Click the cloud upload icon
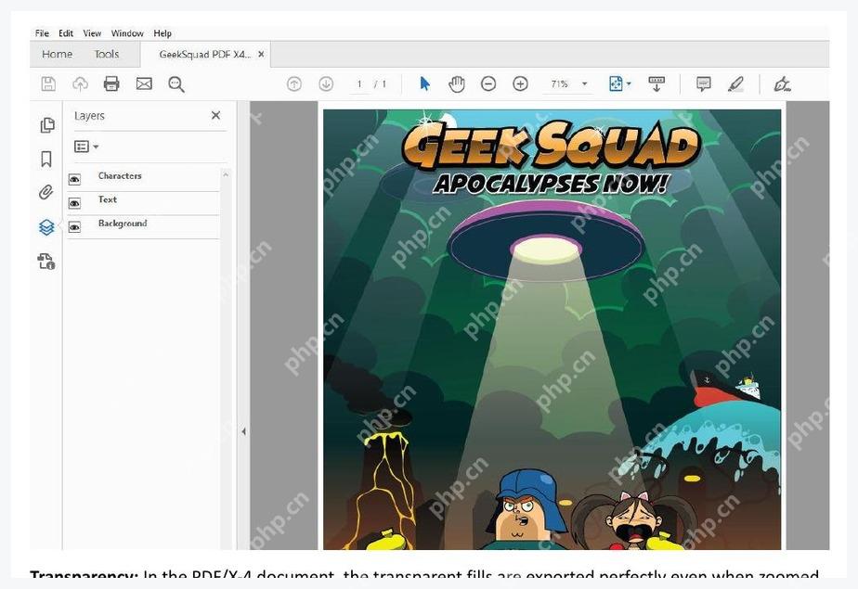 coord(81,84)
